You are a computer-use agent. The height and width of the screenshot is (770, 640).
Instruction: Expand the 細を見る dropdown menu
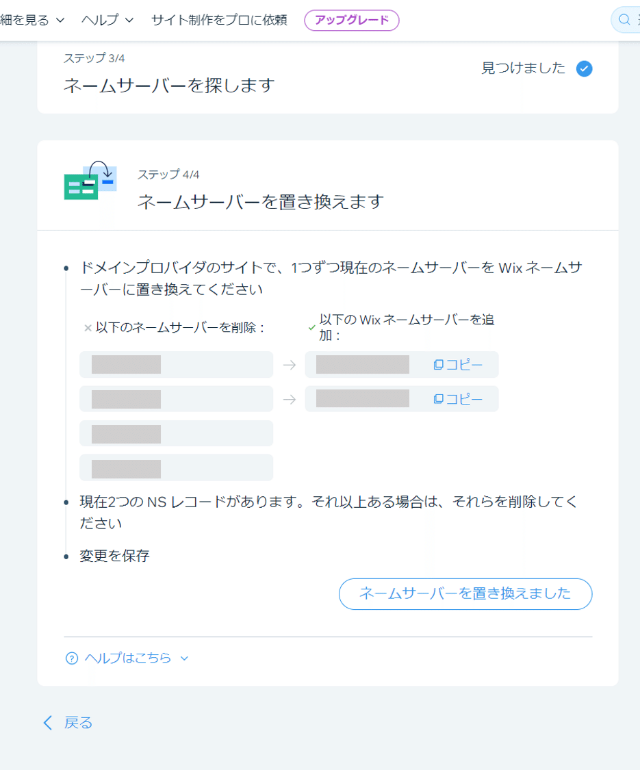(x=32, y=20)
